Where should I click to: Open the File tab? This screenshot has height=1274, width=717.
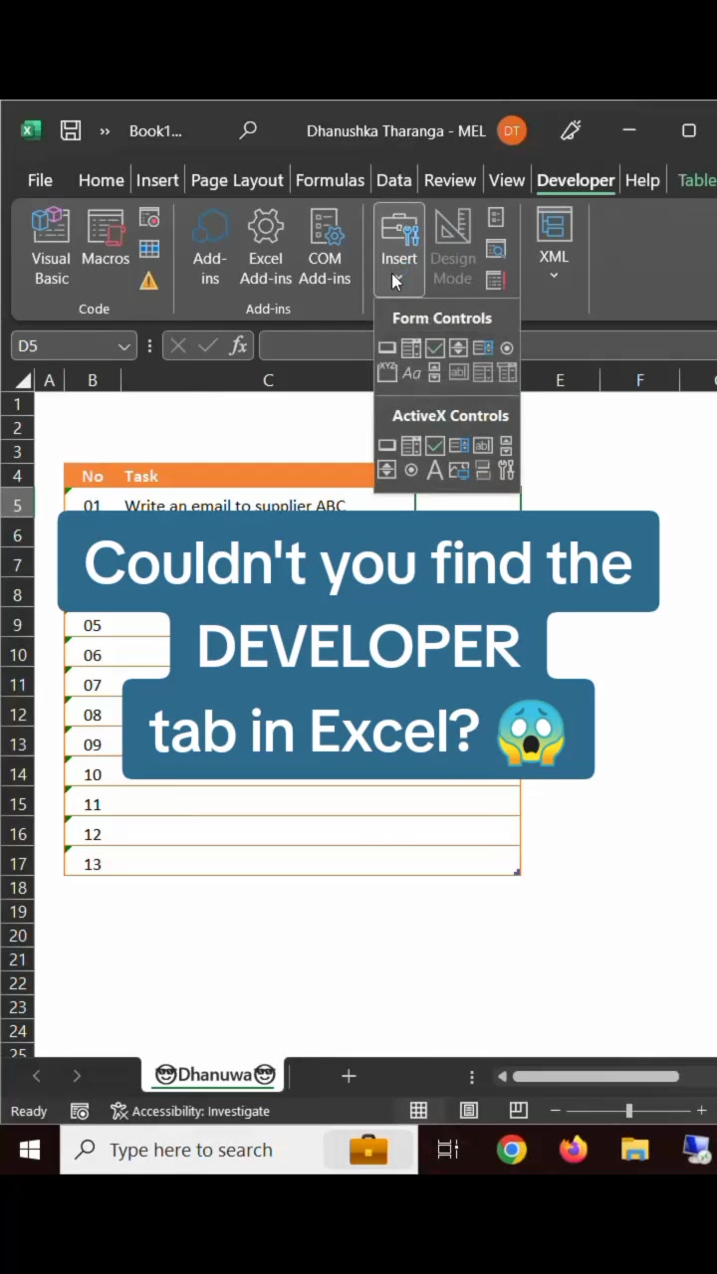tap(40, 180)
